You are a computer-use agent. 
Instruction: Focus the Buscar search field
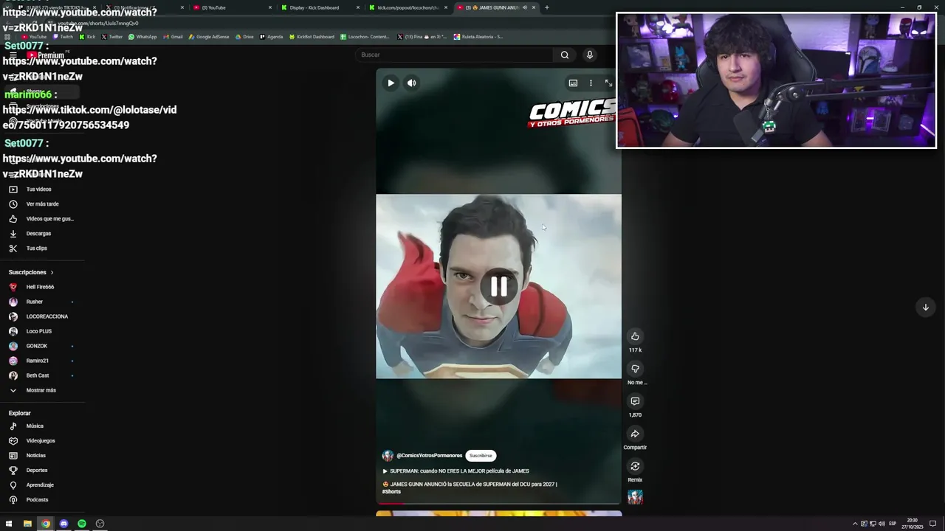pos(454,55)
